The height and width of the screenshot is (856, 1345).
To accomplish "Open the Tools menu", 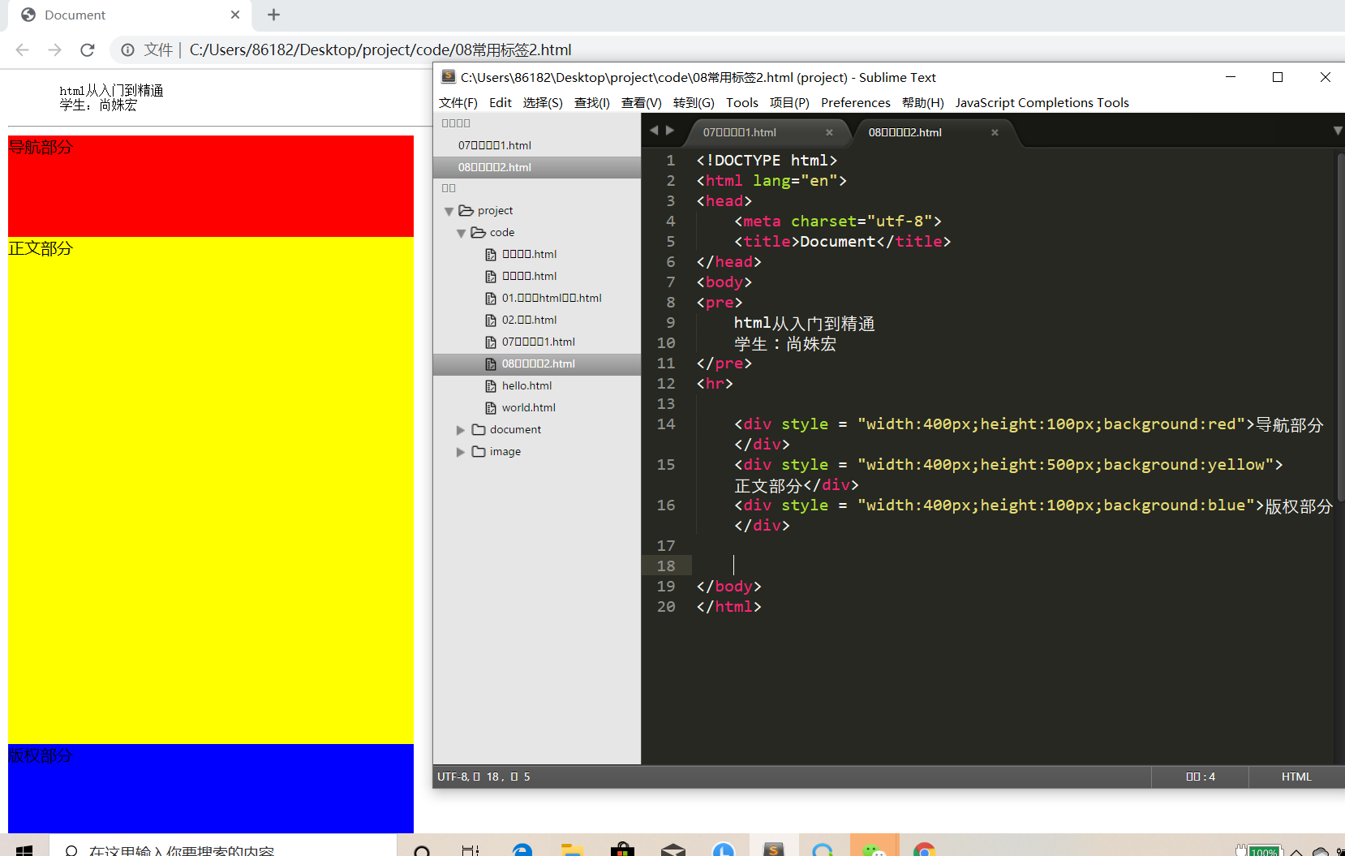I will (742, 102).
